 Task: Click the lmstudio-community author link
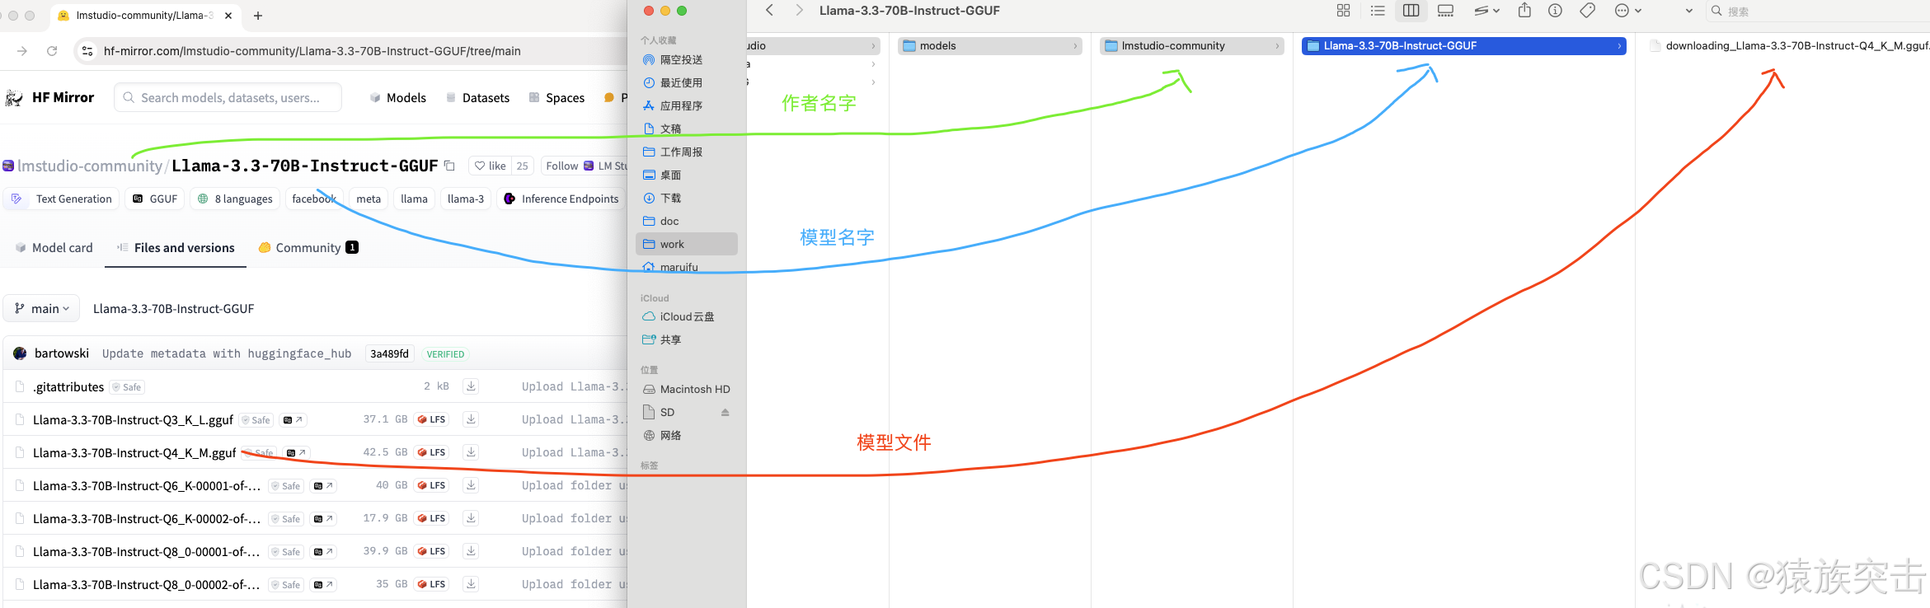click(x=90, y=166)
